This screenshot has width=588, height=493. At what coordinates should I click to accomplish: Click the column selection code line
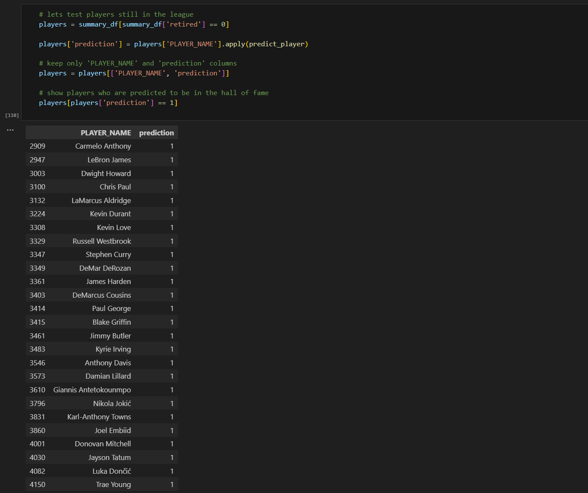click(134, 73)
